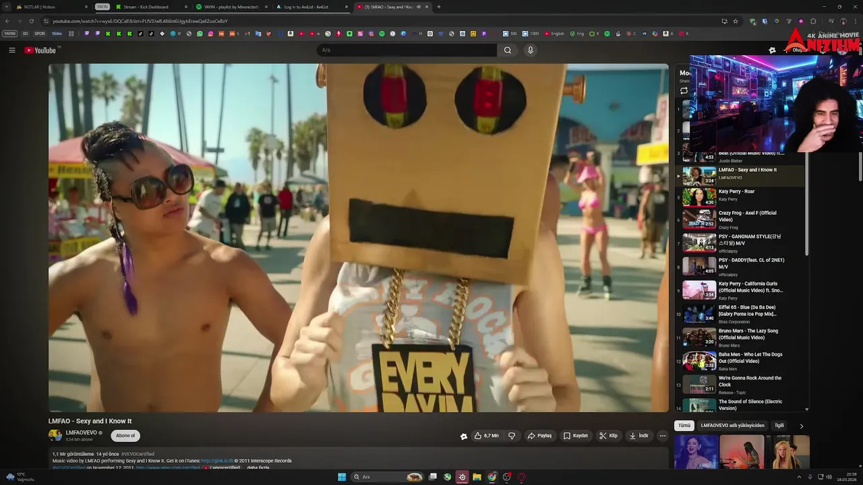Play 'Bruno Mars - The Lazy Song'

[742, 337]
